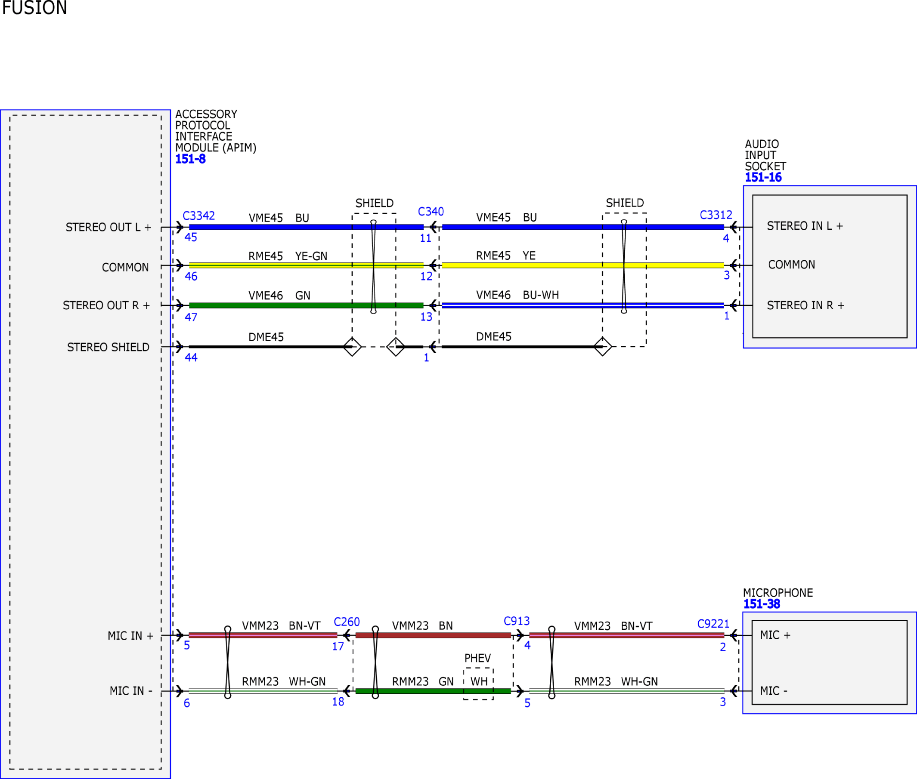Screen dimensions: 917x779
Task: Click the WH label in the PHEV box
Action: 479,681
